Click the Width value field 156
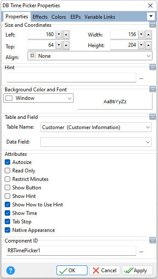Image resolution: width=158 pixels, height=279 pixels. pyautogui.click(x=124, y=34)
